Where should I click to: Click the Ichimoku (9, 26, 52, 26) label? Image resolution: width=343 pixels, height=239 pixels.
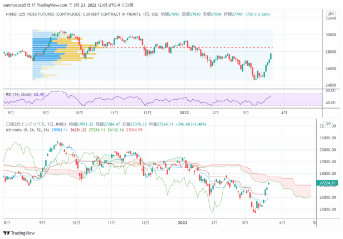coord(27,130)
